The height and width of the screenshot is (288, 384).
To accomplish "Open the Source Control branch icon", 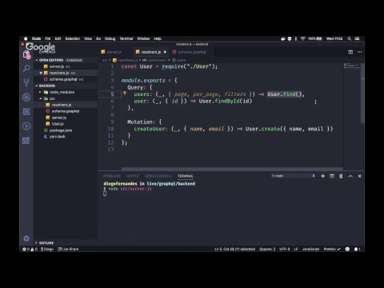I will point(26,82).
